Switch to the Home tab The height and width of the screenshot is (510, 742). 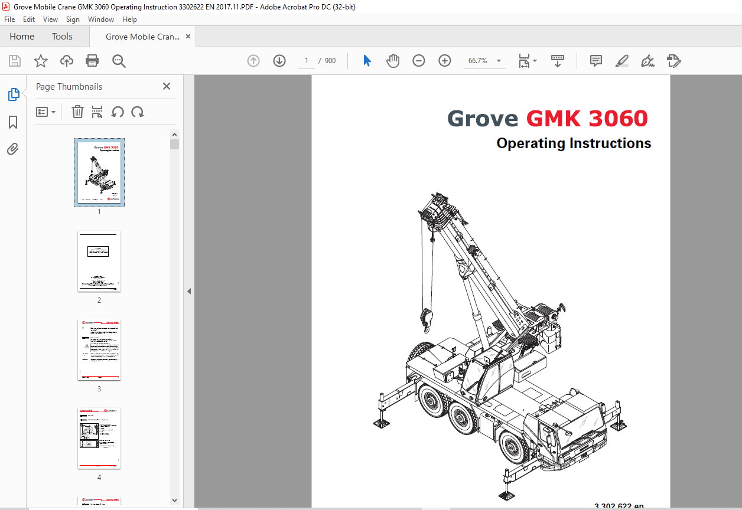pyautogui.click(x=22, y=37)
